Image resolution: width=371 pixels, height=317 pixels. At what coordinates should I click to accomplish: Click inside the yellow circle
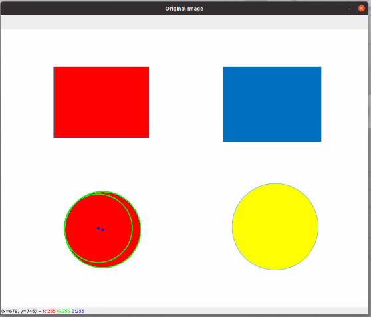coord(275,227)
